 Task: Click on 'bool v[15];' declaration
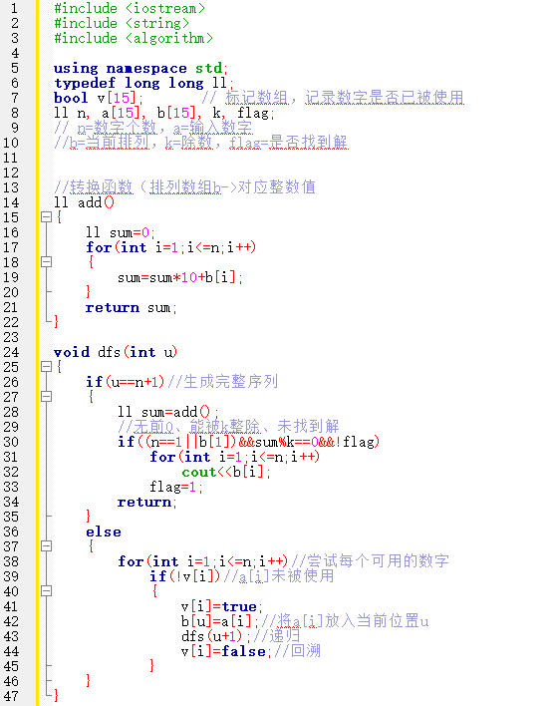[99, 98]
